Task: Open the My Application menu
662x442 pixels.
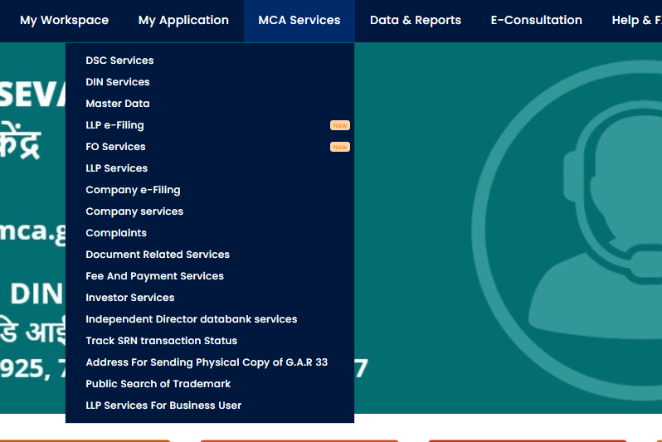Action: [x=183, y=20]
